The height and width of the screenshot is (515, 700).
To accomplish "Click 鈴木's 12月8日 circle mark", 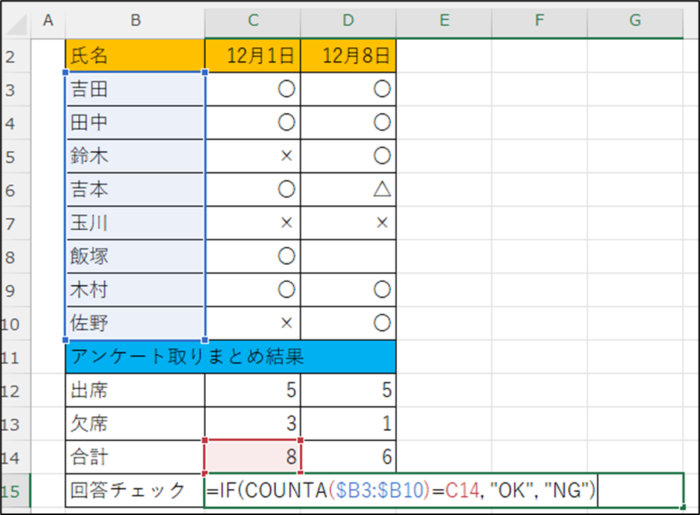I will click(382, 156).
